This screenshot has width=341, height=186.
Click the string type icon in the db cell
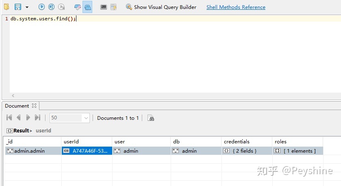[176, 151]
